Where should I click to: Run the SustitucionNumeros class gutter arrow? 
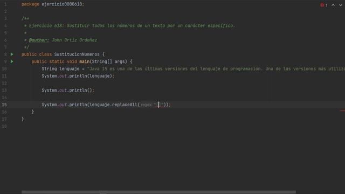click(x=12, y=54)
